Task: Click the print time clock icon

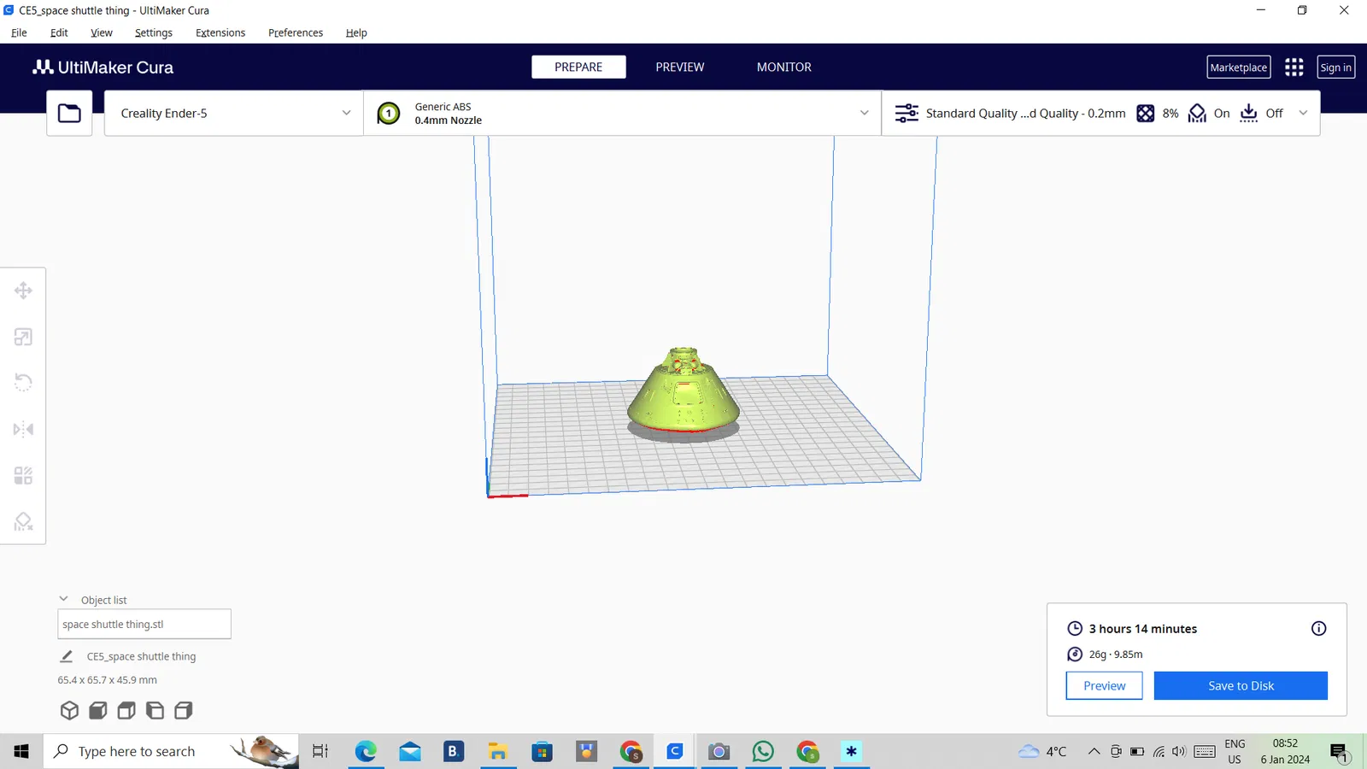Action: coord(1075,629)
